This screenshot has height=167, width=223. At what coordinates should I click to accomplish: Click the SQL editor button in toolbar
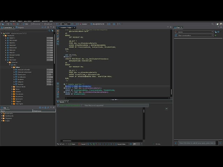pyautogui.click(x=25, y=24)
